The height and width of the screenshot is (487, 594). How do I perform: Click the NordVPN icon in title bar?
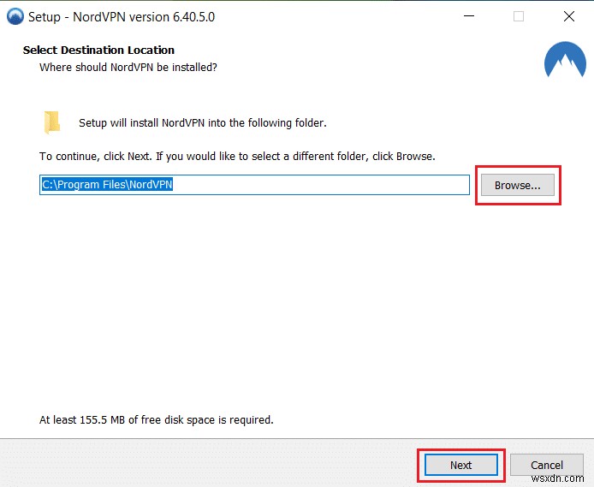pyautogui.click(x=15, y=16)
